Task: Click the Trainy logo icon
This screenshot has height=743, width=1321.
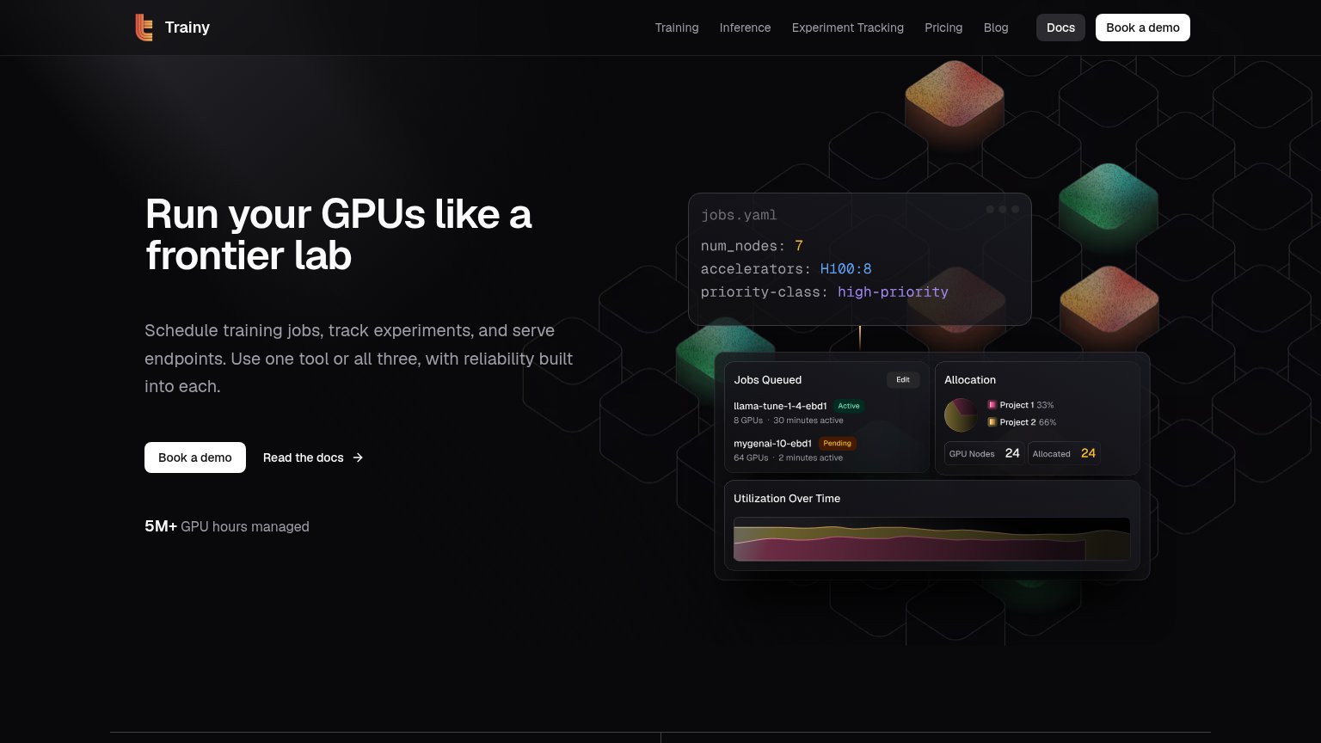Action: tap(144, 28)
